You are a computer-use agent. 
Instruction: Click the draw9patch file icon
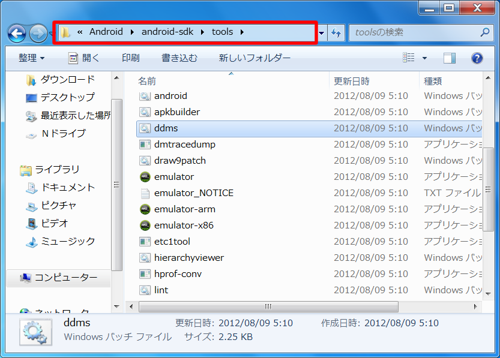[x=145, y=161]
